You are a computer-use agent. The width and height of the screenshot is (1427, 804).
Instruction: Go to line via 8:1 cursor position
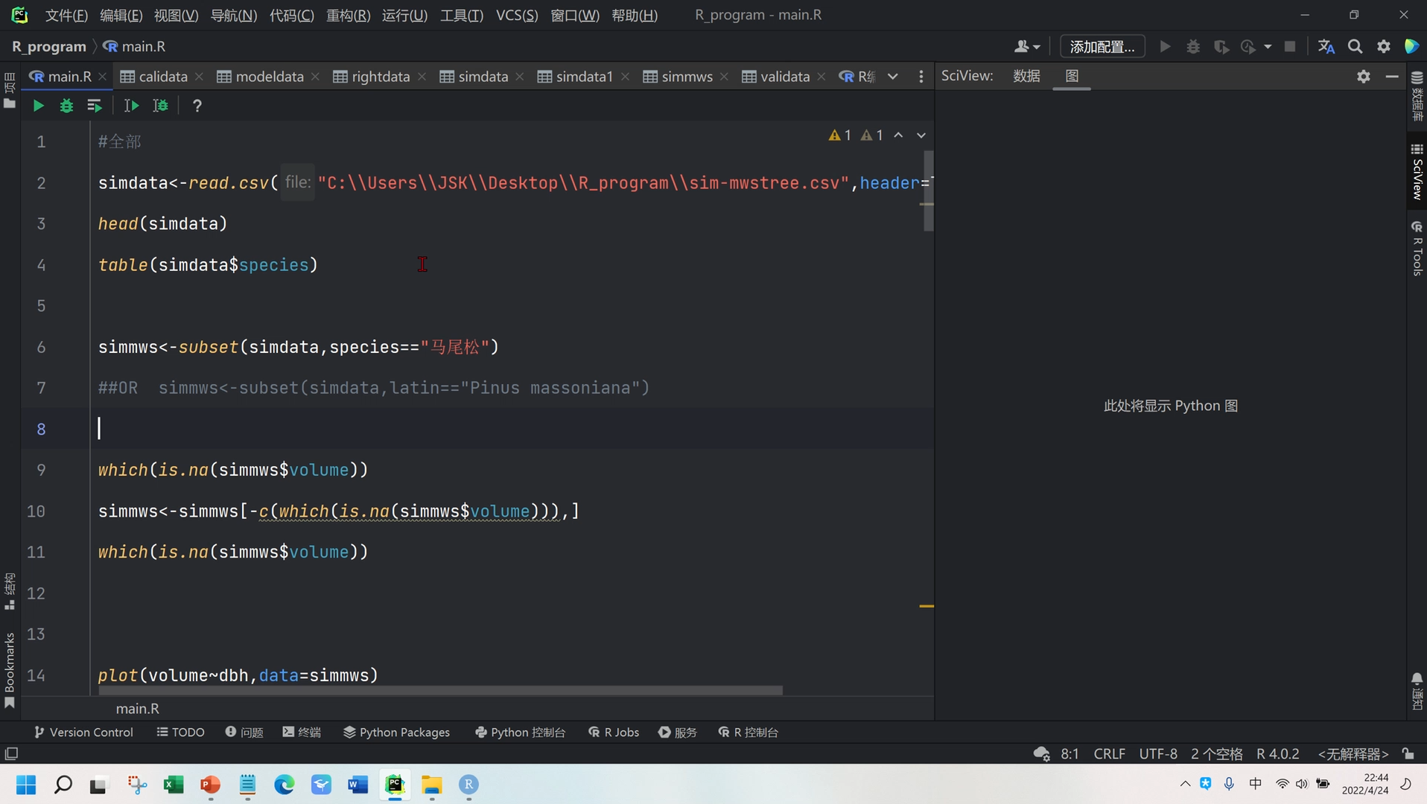point(1070,753)
